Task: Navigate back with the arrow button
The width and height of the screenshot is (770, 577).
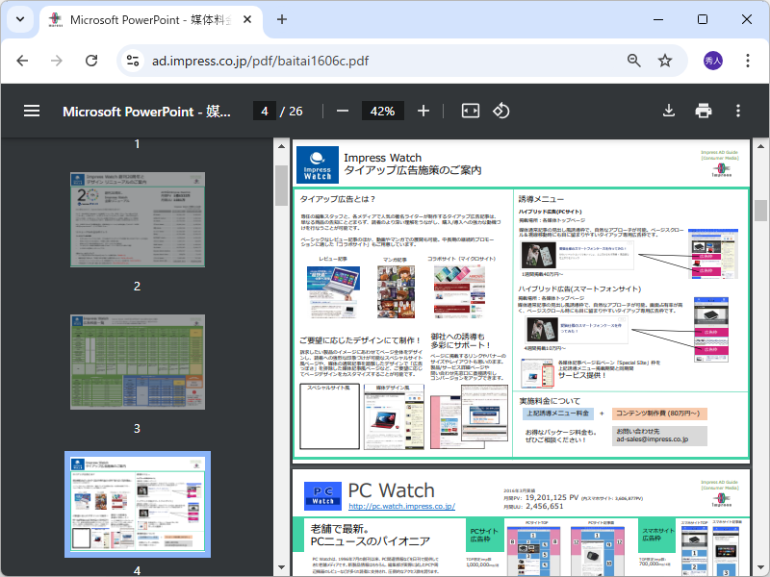Action: (22, 60)
